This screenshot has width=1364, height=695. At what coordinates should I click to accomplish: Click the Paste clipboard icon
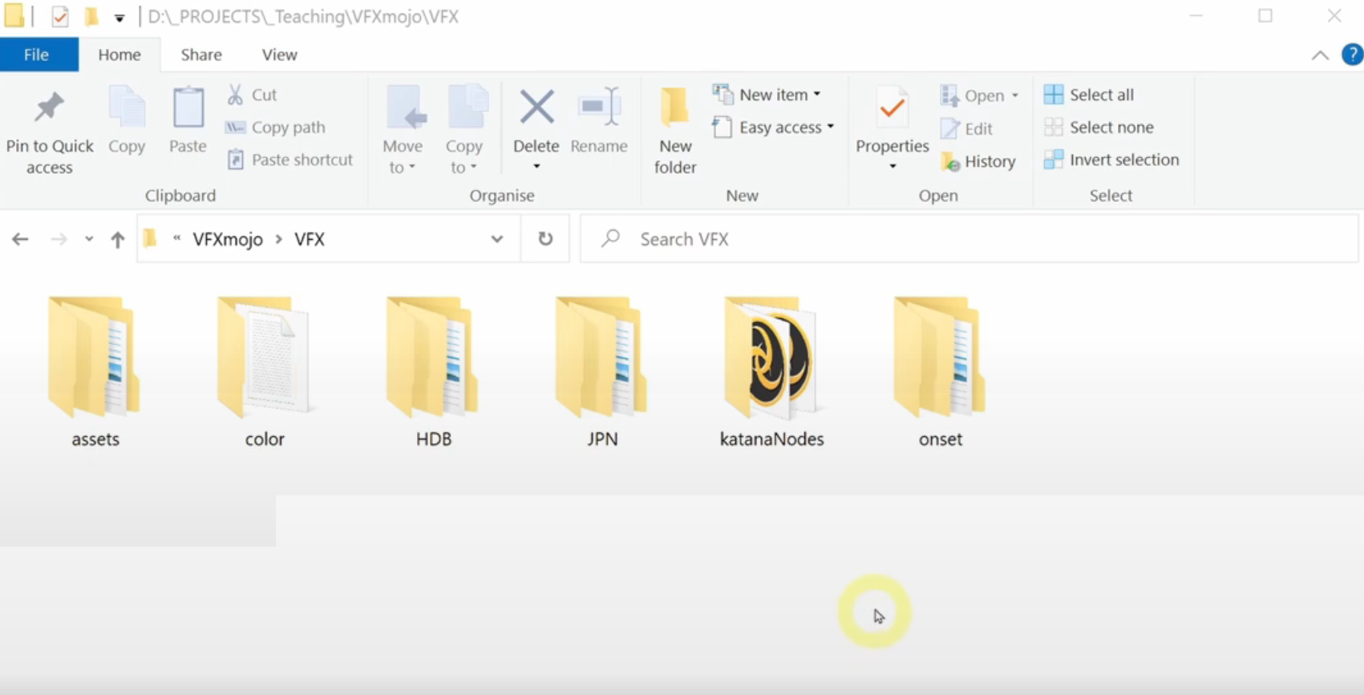tap(188, 107)
